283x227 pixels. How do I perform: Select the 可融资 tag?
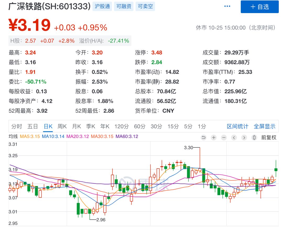pyautogui.click(x=124, y=7)
